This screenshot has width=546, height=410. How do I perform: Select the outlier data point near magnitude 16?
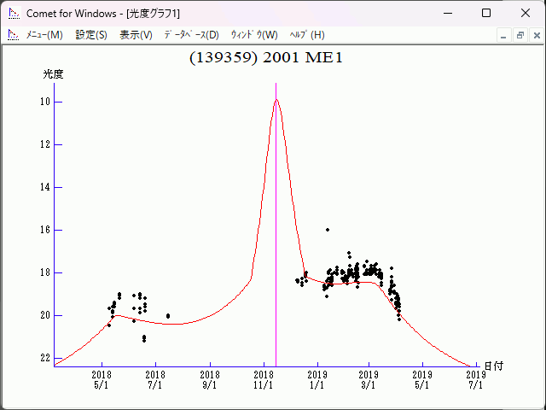pyautogui.click(x=328, y=229)
